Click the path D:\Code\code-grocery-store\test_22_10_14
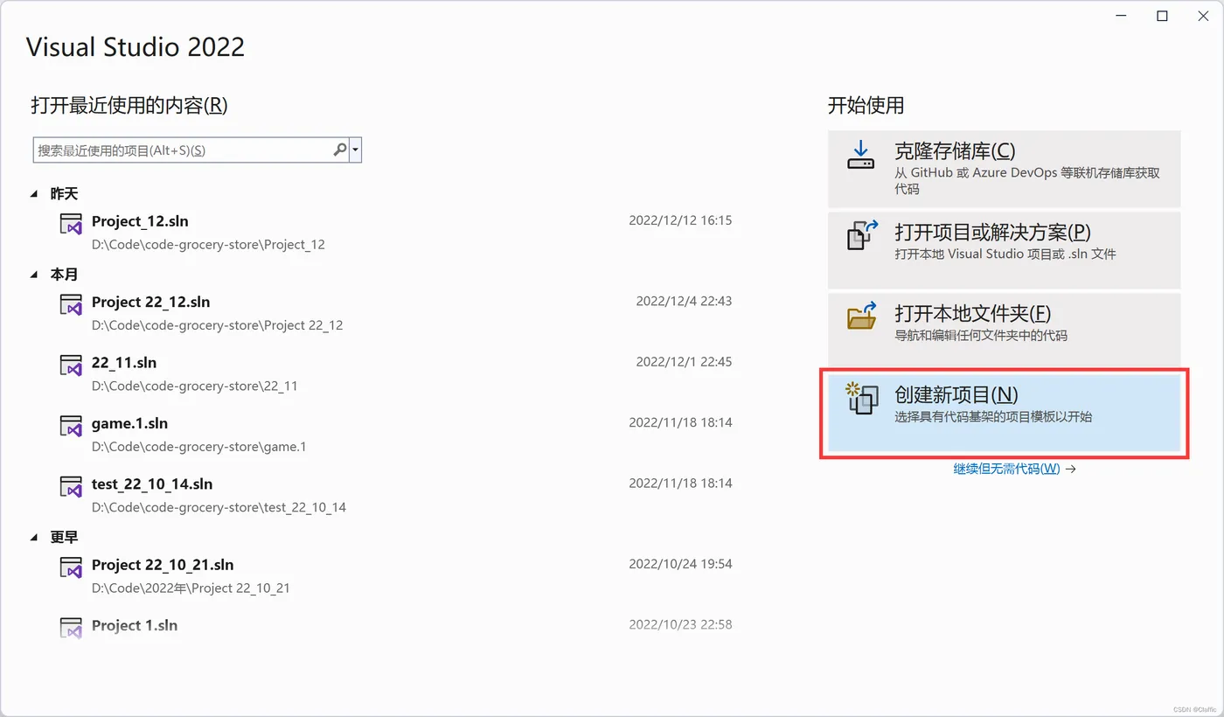1224x717 pixels. 219,507
